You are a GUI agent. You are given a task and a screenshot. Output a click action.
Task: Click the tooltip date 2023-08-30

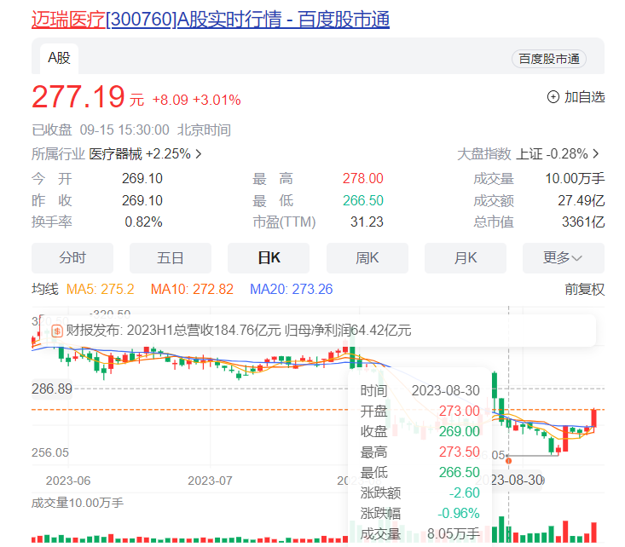[446, 391]
